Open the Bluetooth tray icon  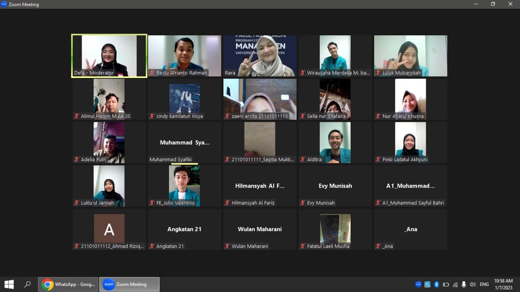[x=436, y=284]
